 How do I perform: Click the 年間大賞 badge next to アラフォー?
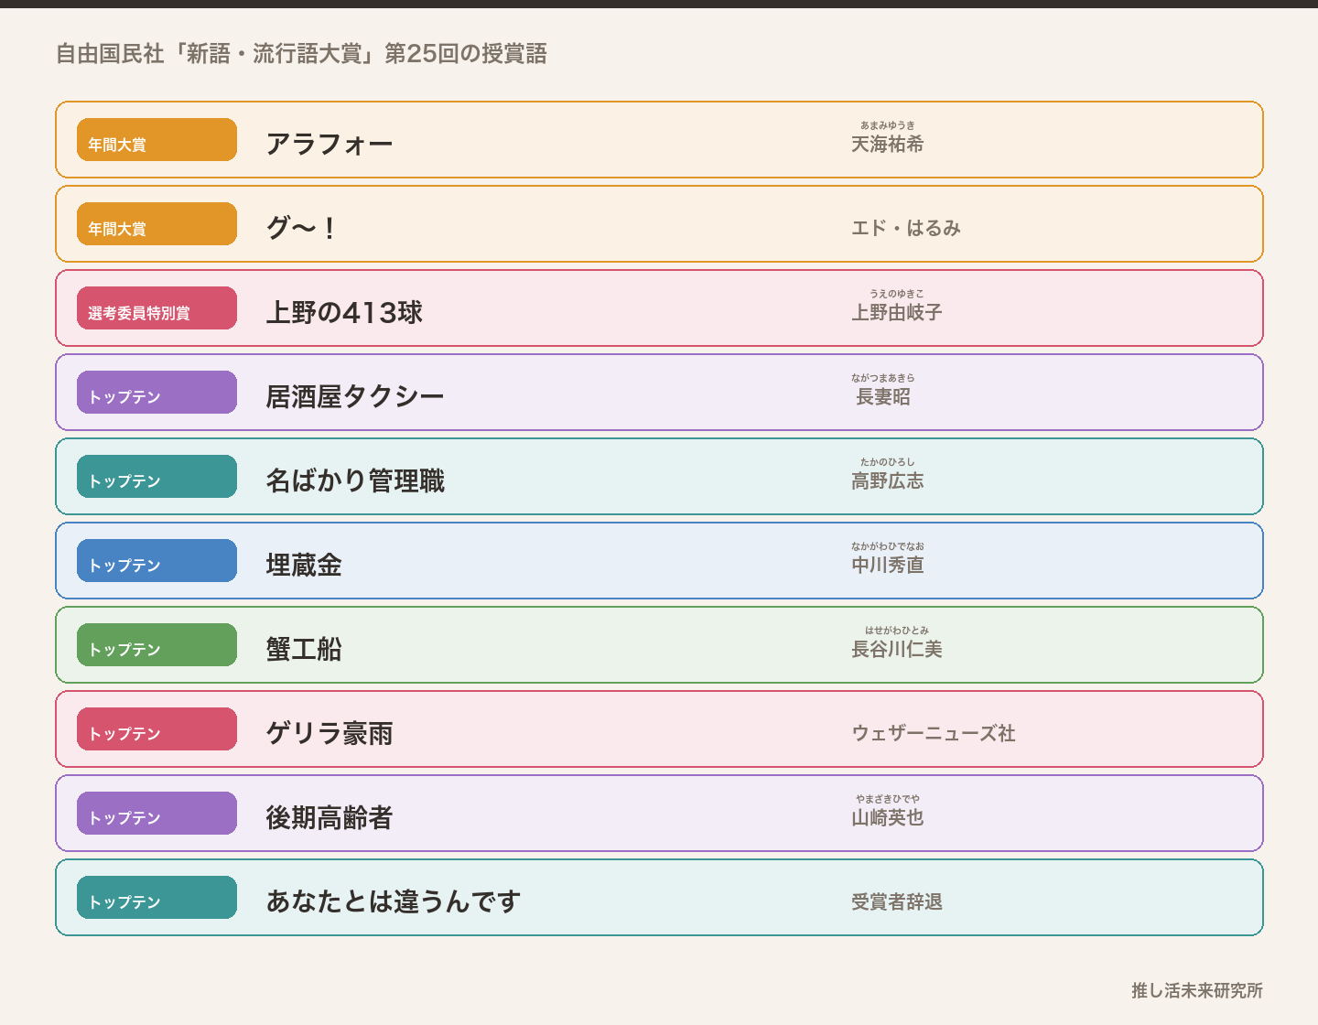tap(157, 140)
